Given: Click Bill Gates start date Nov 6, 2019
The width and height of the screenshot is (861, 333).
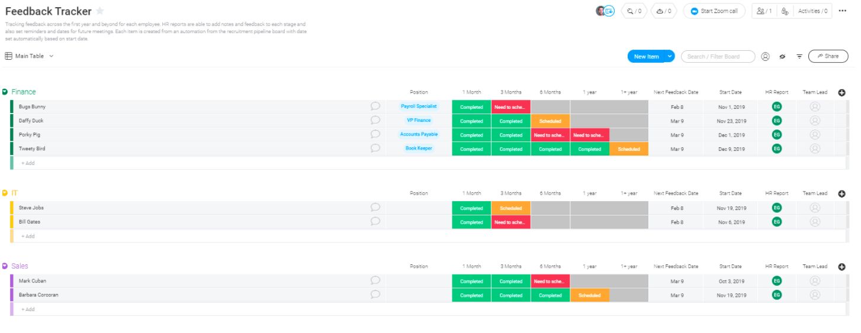Looking at the screenshot, I should coord(731,222).
